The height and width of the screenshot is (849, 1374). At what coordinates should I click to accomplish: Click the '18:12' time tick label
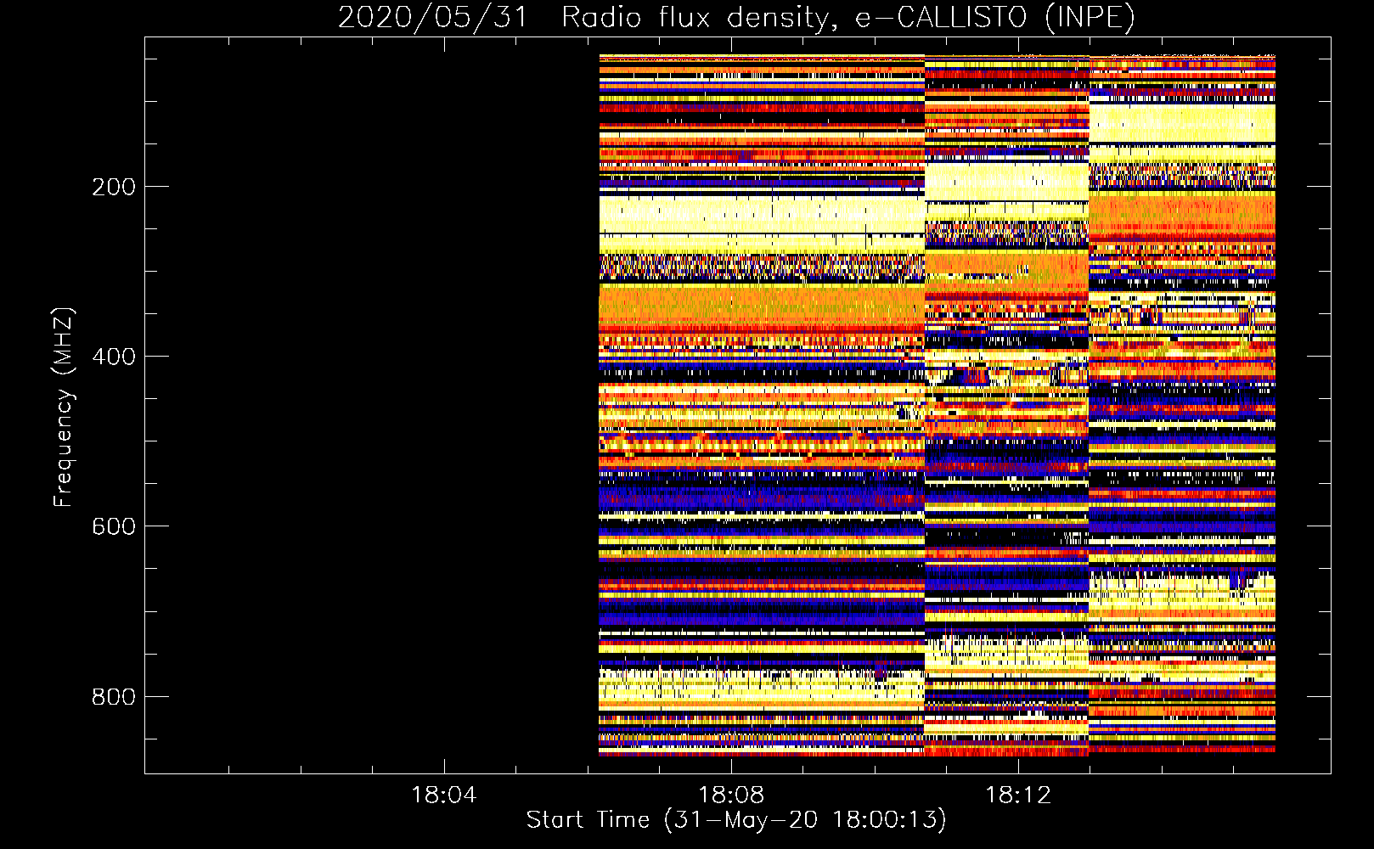tap(1018, 795)
